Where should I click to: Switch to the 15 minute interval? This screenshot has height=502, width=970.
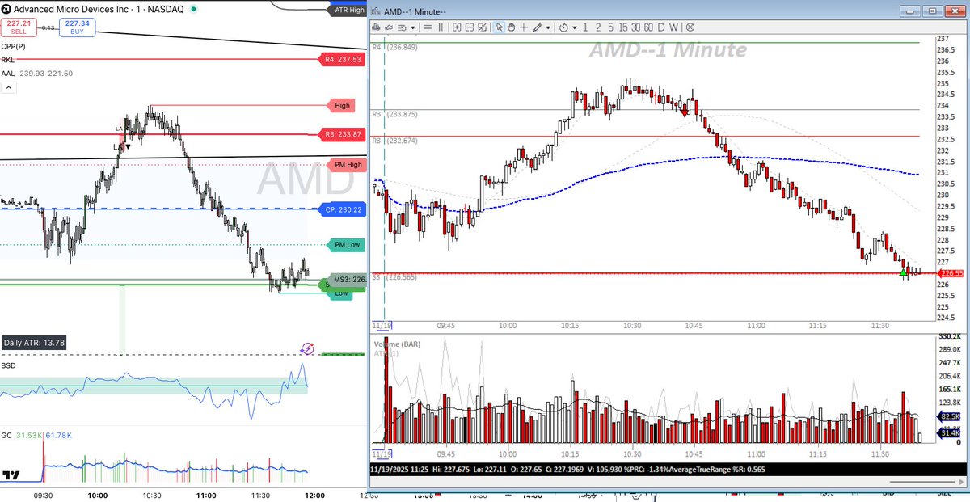pyautogui.click(x=623, y=27)
